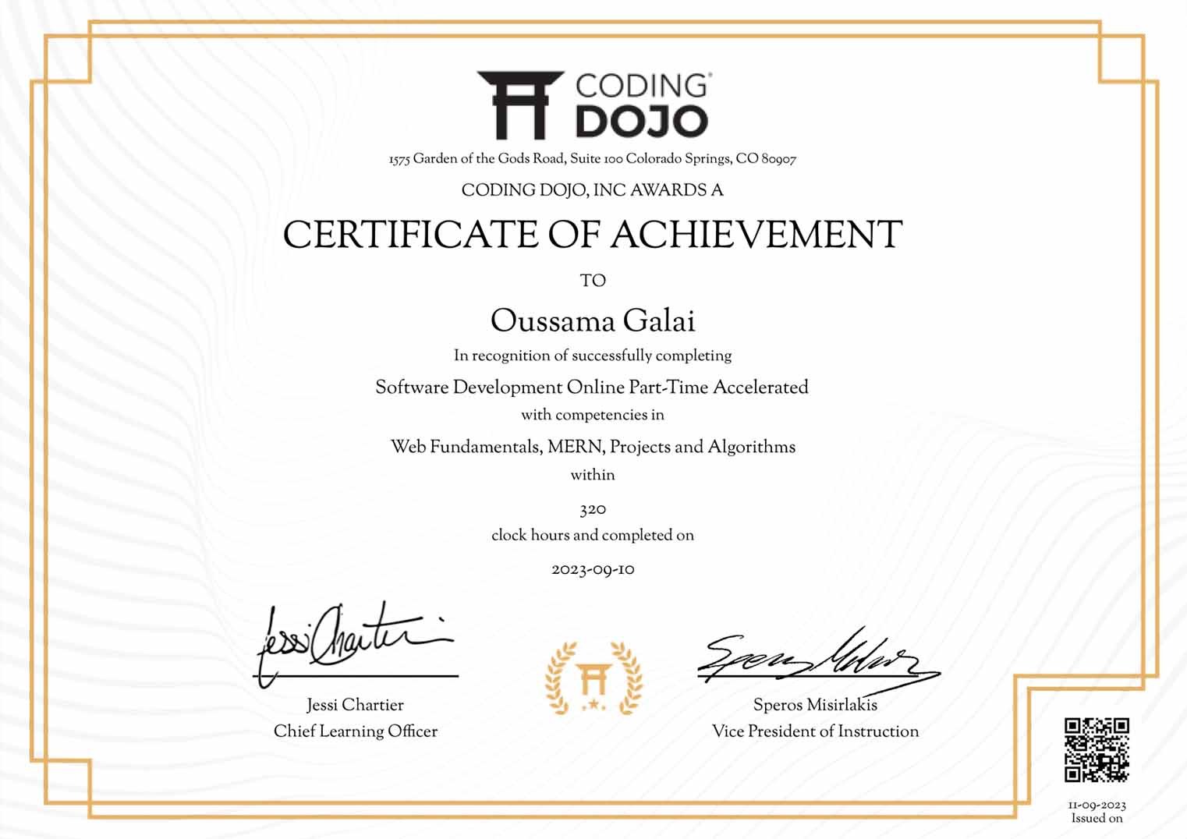The width and height of the screenshot is (1187, 839).
Task: Click the title 'Chief Learning Officer'
Action: (x=356, y=731)
